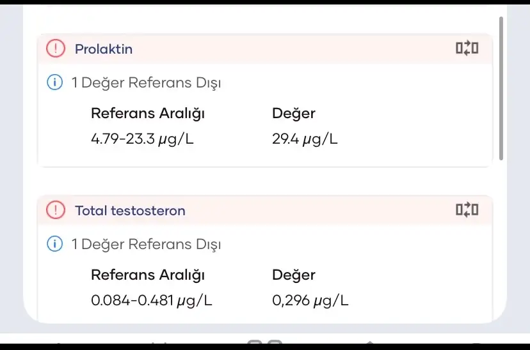
Task: Click the vertical scrollbar on the right edge
Action: pos(501,89)
